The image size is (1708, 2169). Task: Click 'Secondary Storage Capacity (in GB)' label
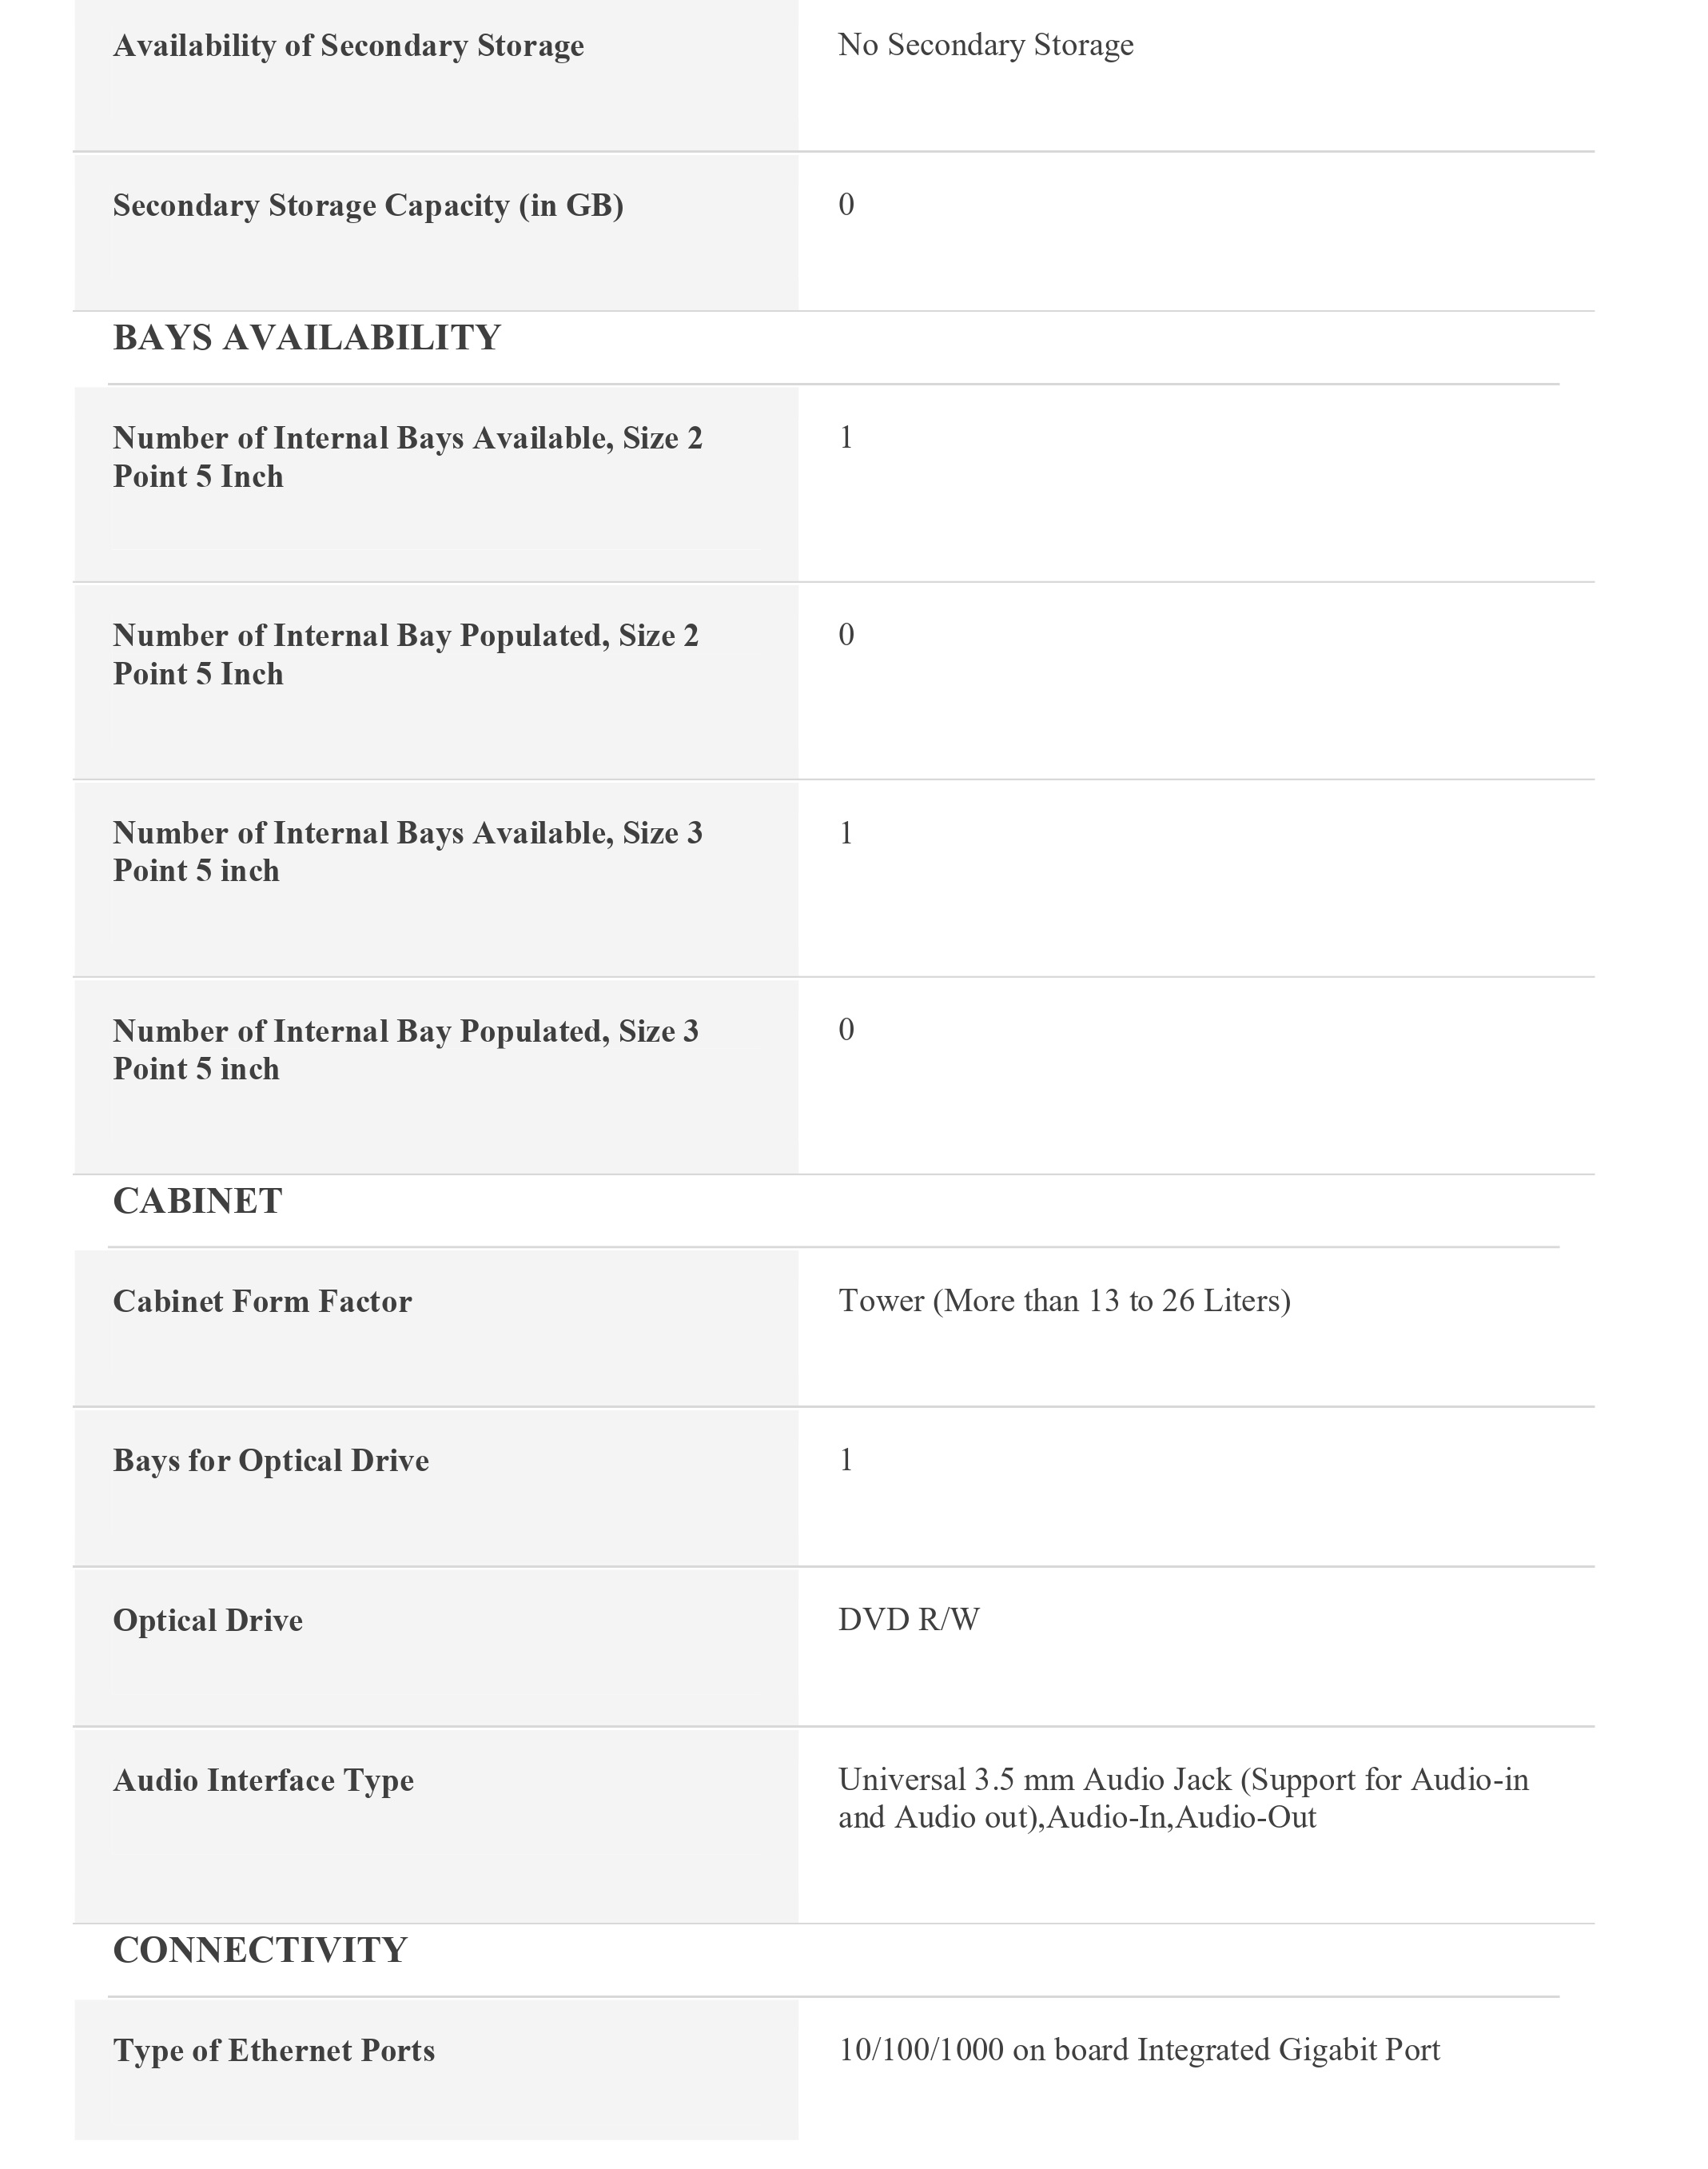pyautogui.click(x=368, y=205)
